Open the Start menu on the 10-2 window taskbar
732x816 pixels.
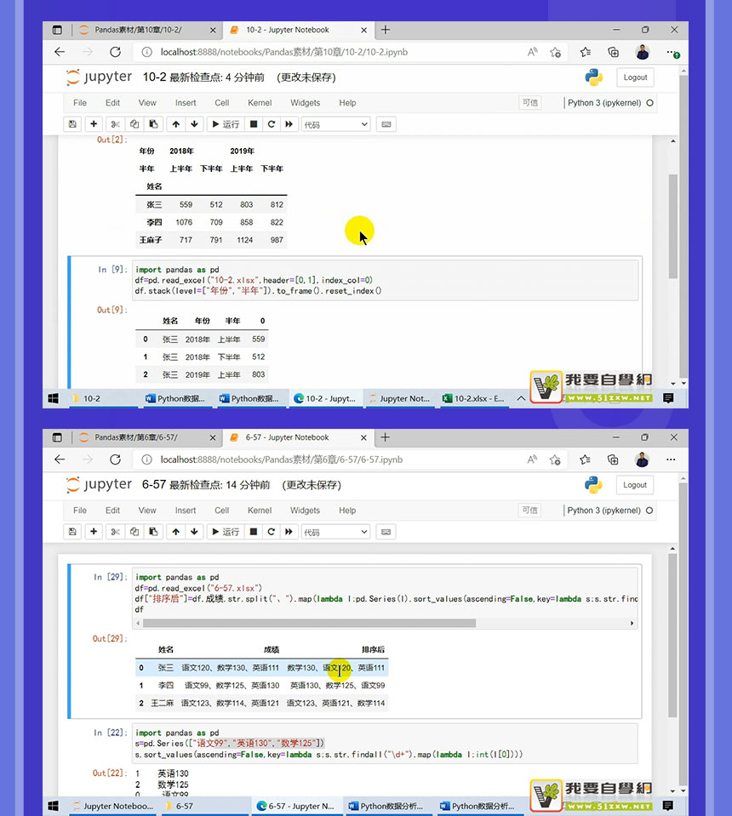point(53,398)
